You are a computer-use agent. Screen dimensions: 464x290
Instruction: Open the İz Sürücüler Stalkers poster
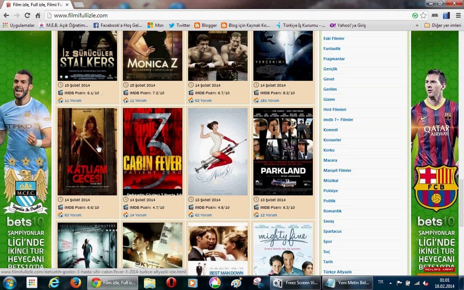click(x=87, y=56)
